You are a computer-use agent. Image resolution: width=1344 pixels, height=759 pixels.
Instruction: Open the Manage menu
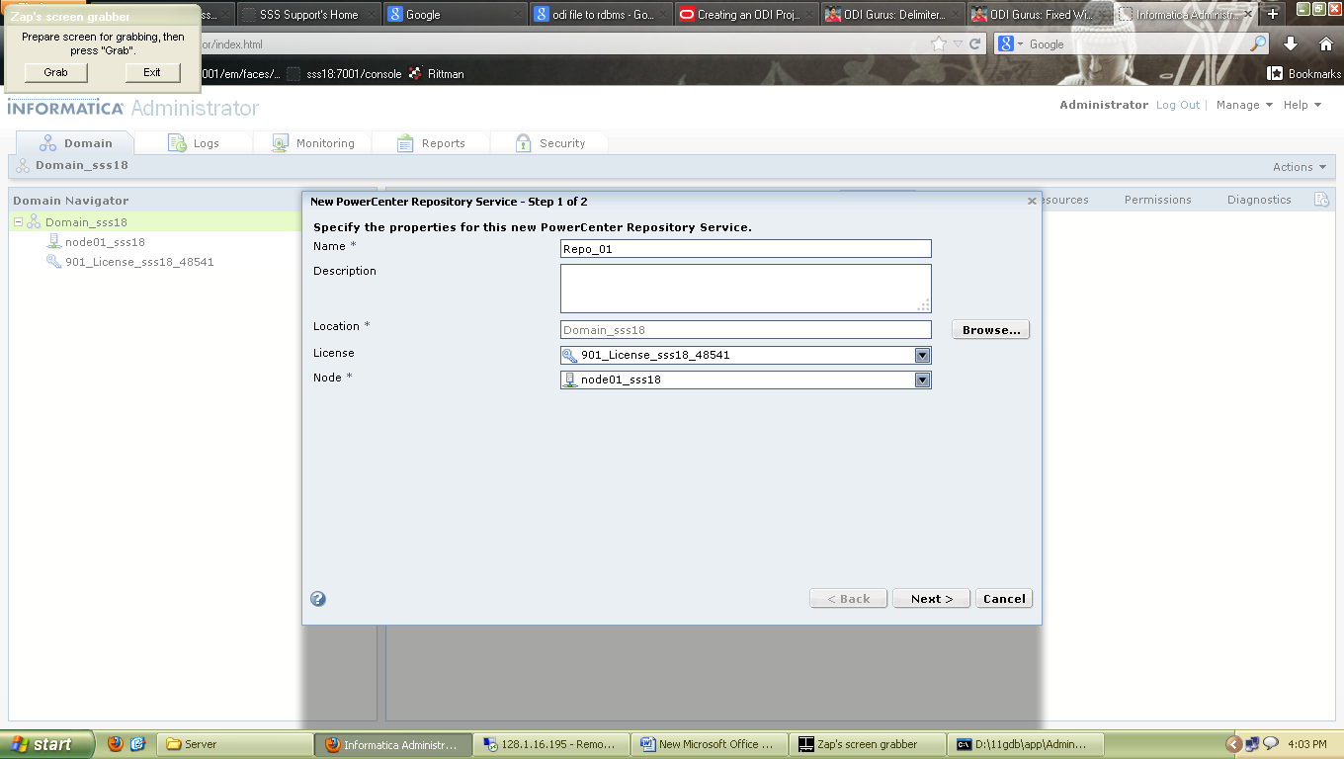(x=1244, y=105)
